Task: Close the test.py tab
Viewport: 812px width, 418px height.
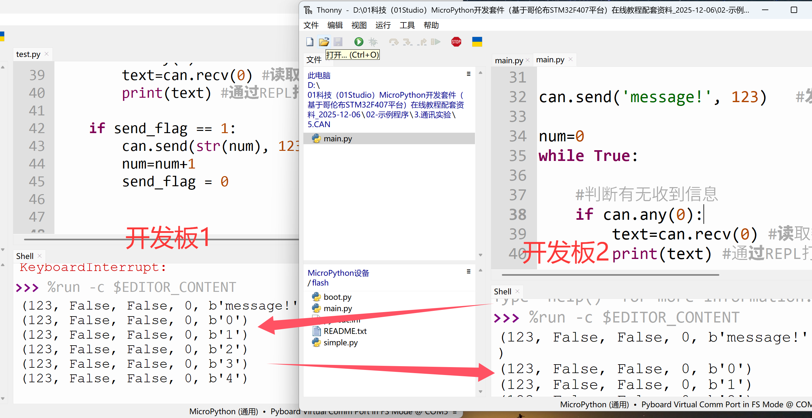Action: [x=47, y=54]
